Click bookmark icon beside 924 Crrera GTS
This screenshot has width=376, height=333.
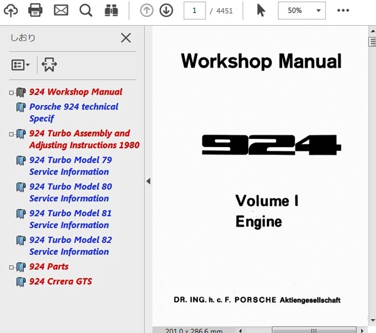pyautogui.click(x=21, y=282)
